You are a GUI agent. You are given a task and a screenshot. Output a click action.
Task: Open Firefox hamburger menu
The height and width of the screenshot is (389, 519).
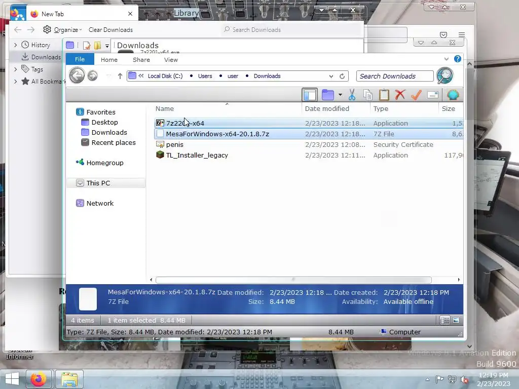(x=462, y=35)
